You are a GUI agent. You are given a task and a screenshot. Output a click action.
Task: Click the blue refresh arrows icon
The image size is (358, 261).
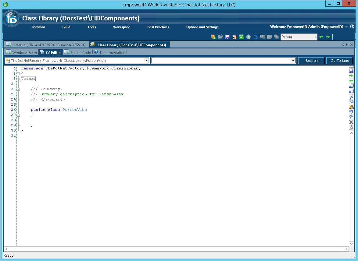coord(256,37)
